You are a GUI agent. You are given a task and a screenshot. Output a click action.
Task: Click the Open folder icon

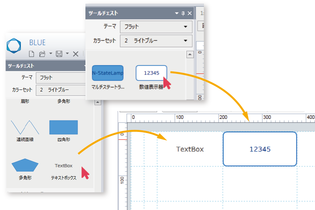42,54
